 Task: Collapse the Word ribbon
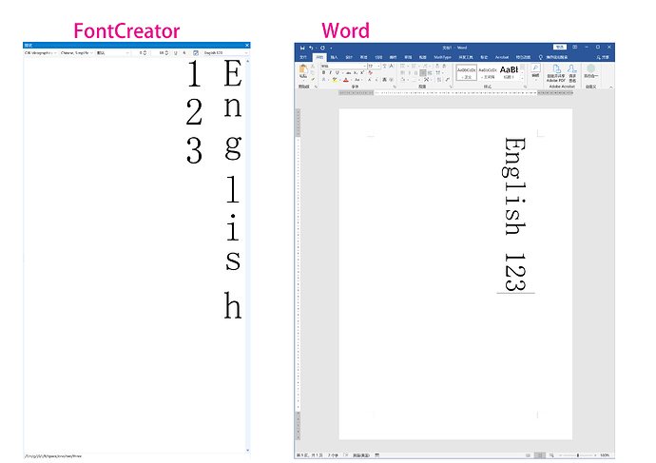tap(610, 87)
